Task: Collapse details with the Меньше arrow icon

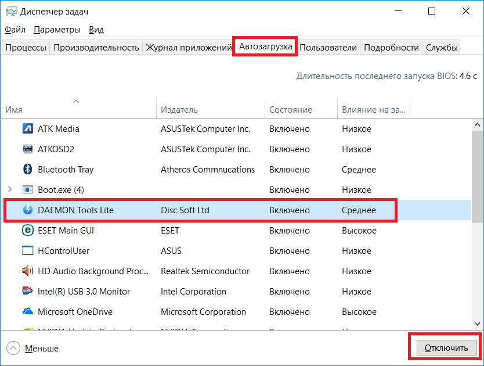Action: point(13,348)
